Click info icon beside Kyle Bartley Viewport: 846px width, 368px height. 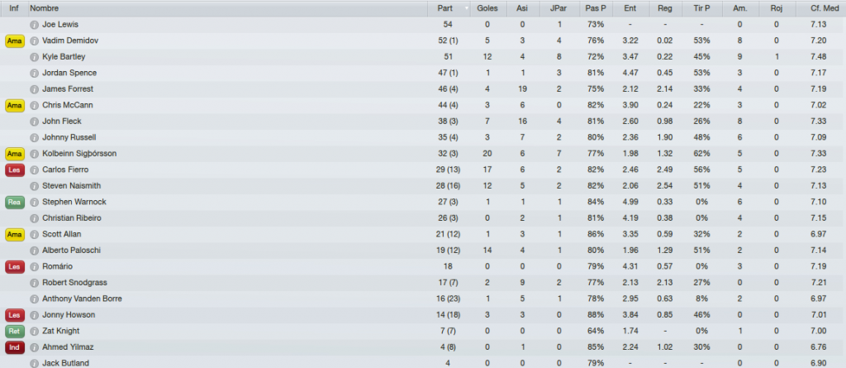35,57
